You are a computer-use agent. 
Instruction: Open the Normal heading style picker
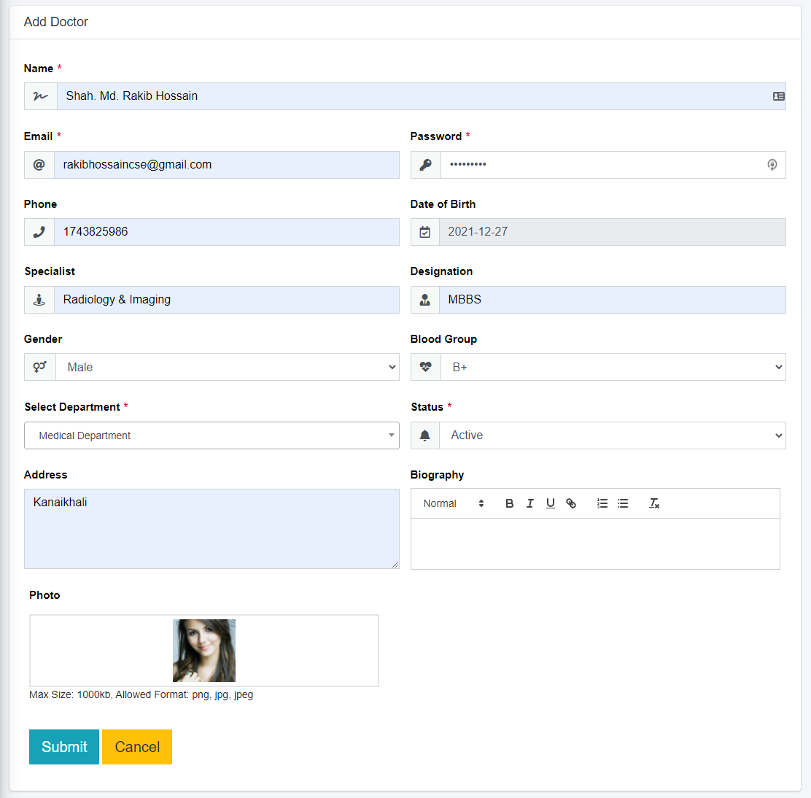[x=453, y=503]
